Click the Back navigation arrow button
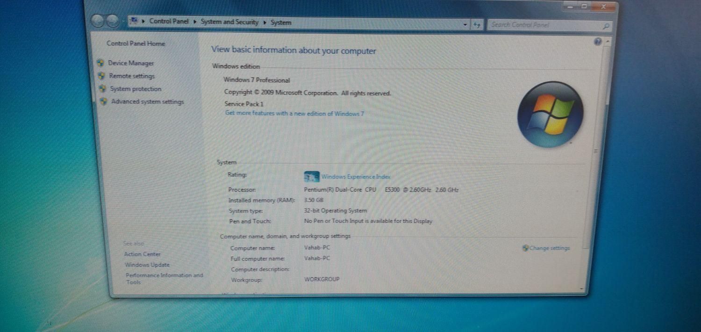 [97, 21]
